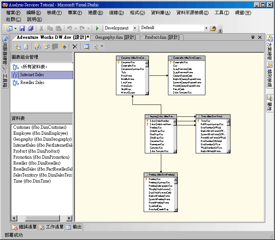
Task: Click the Delete (X) icon in designer toolbar
Action: pyautogui.click(x=75, y=47)
